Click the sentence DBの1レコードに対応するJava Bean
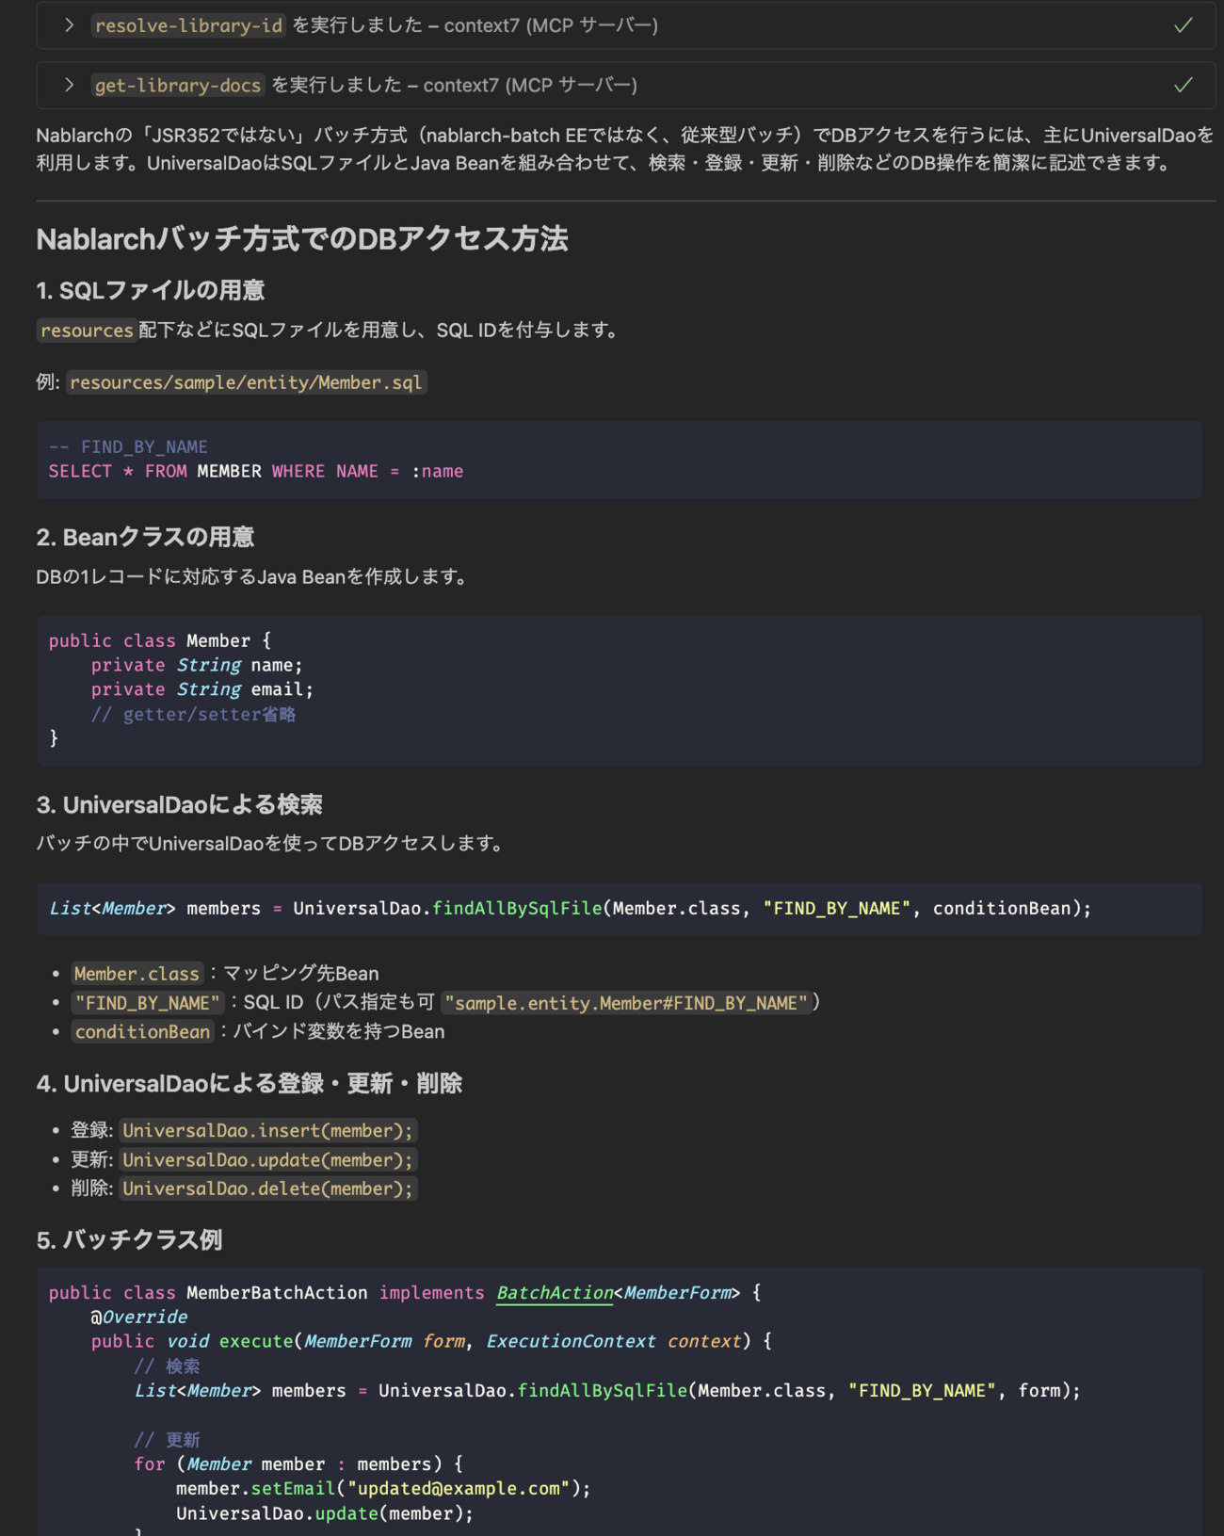1224x1536 pixels. pyautogui.click(x=252, y=576)
